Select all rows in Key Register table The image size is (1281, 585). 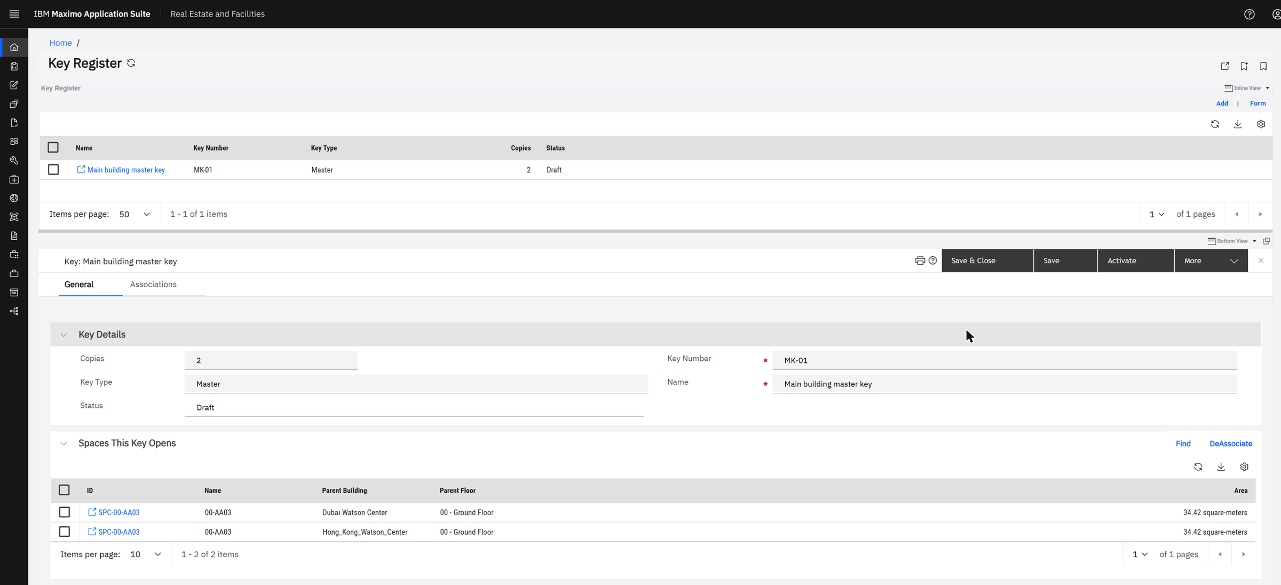[x=53, y=147]
